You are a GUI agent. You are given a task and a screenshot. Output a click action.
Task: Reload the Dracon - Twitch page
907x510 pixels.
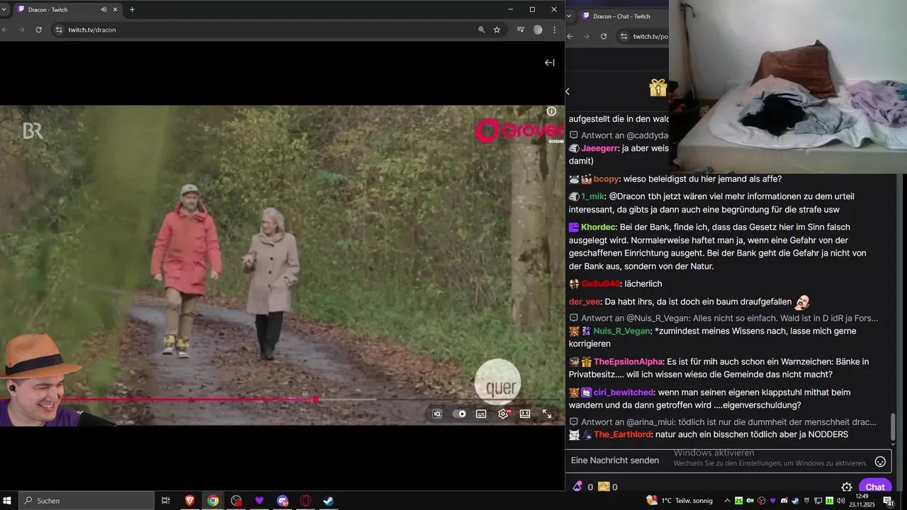coord(38,30)
